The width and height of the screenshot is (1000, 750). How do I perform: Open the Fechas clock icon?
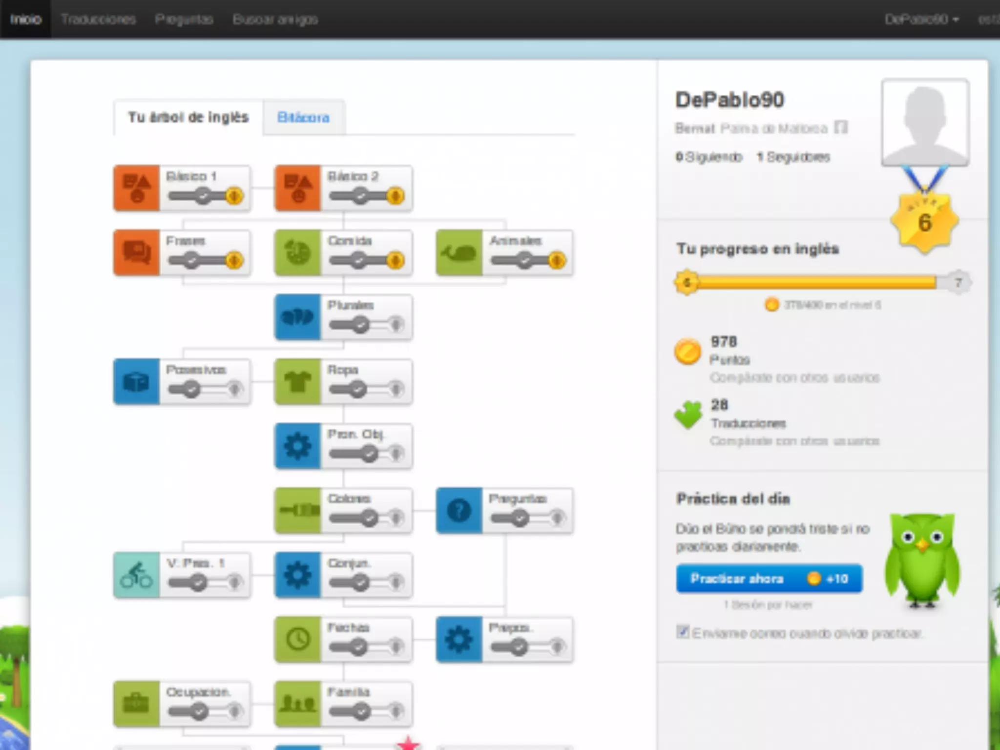click(x=298, y=639)
